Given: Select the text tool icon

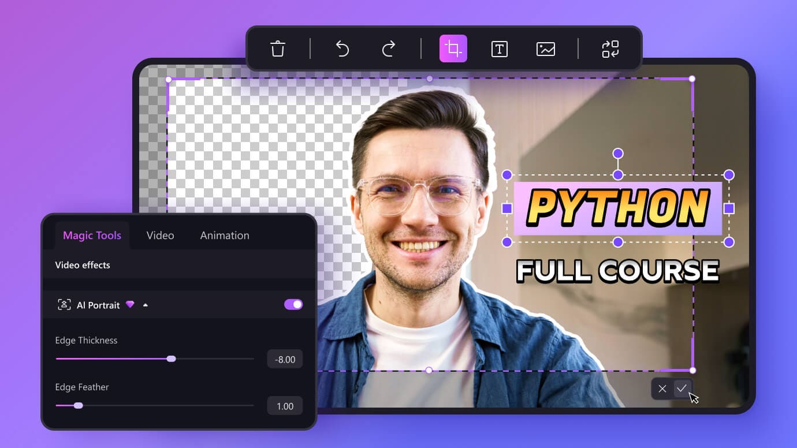Looking at the screenshot, I should point(500,49).
